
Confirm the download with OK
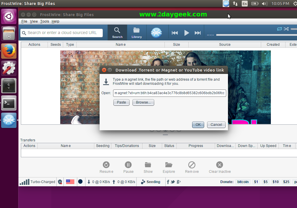(198, 125)
